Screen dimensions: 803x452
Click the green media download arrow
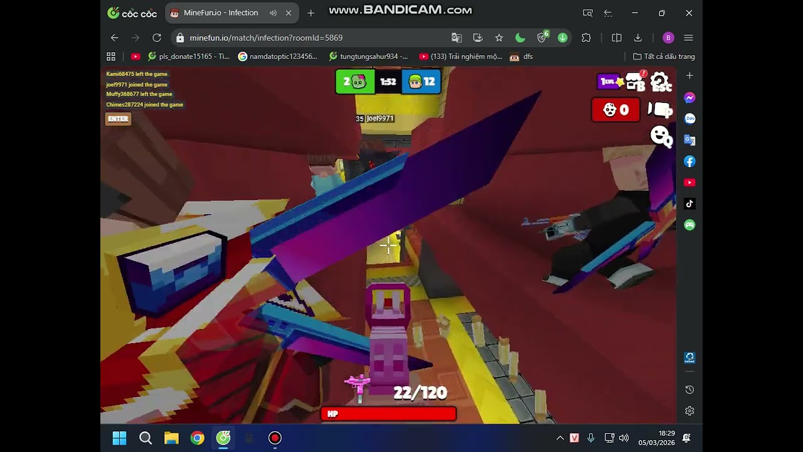pyautogui.click(x=563, y=38)
